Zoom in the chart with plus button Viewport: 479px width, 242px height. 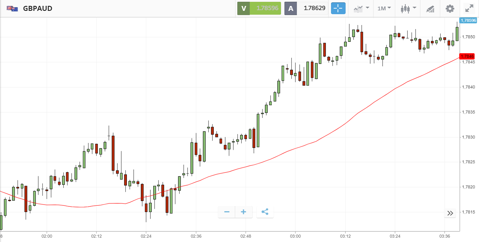point(244,212)
